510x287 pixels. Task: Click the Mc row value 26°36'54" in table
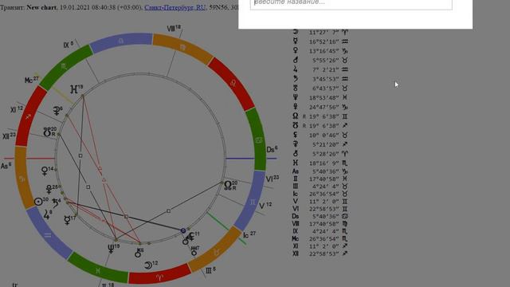click(324, 239)
